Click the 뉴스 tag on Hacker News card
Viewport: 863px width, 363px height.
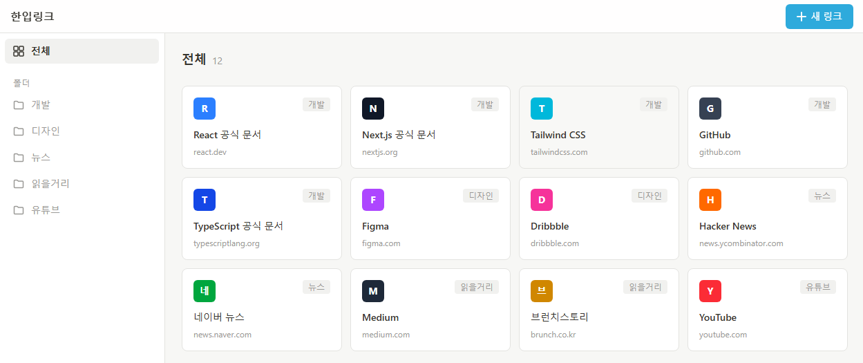[x=822, y=196]
